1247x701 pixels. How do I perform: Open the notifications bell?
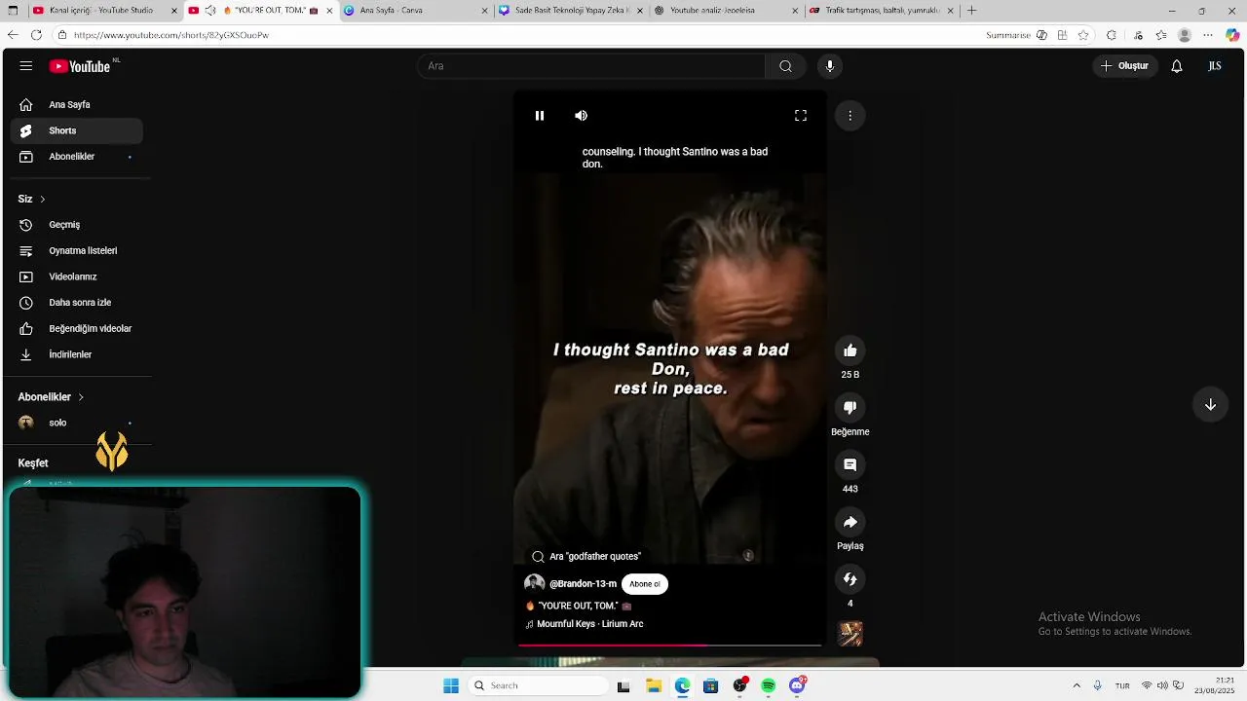[1177, 66]
